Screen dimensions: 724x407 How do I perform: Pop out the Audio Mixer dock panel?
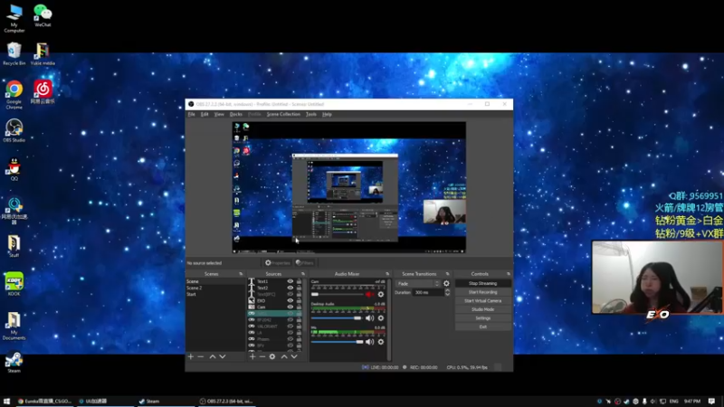[387, 274]
